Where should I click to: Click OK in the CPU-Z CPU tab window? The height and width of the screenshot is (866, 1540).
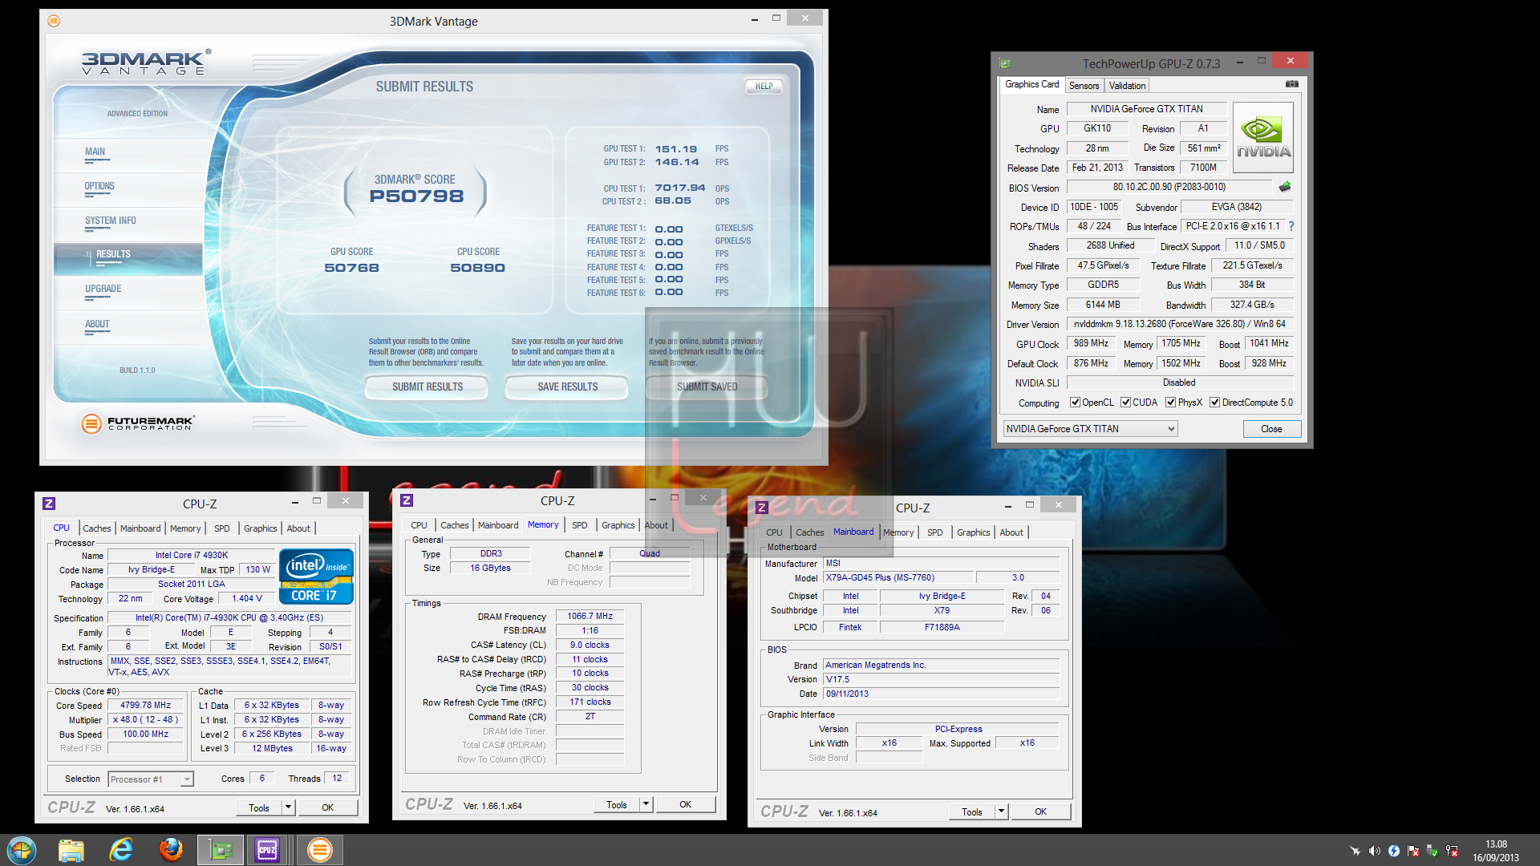pyautogui.click(x=327, y=807)
